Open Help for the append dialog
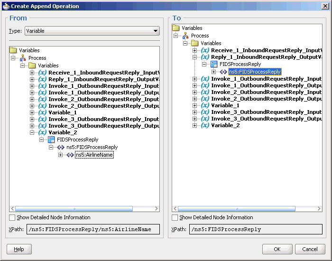This screenshot has height=261, width=332. pyautogui.click(x=19, y=249)
